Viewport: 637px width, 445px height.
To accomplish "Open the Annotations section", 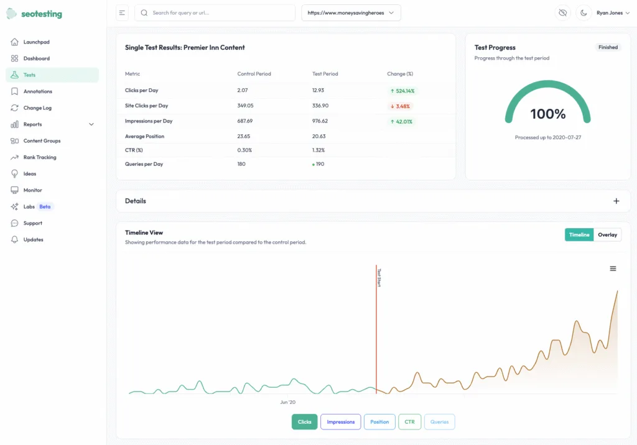I will click(37, 91).
